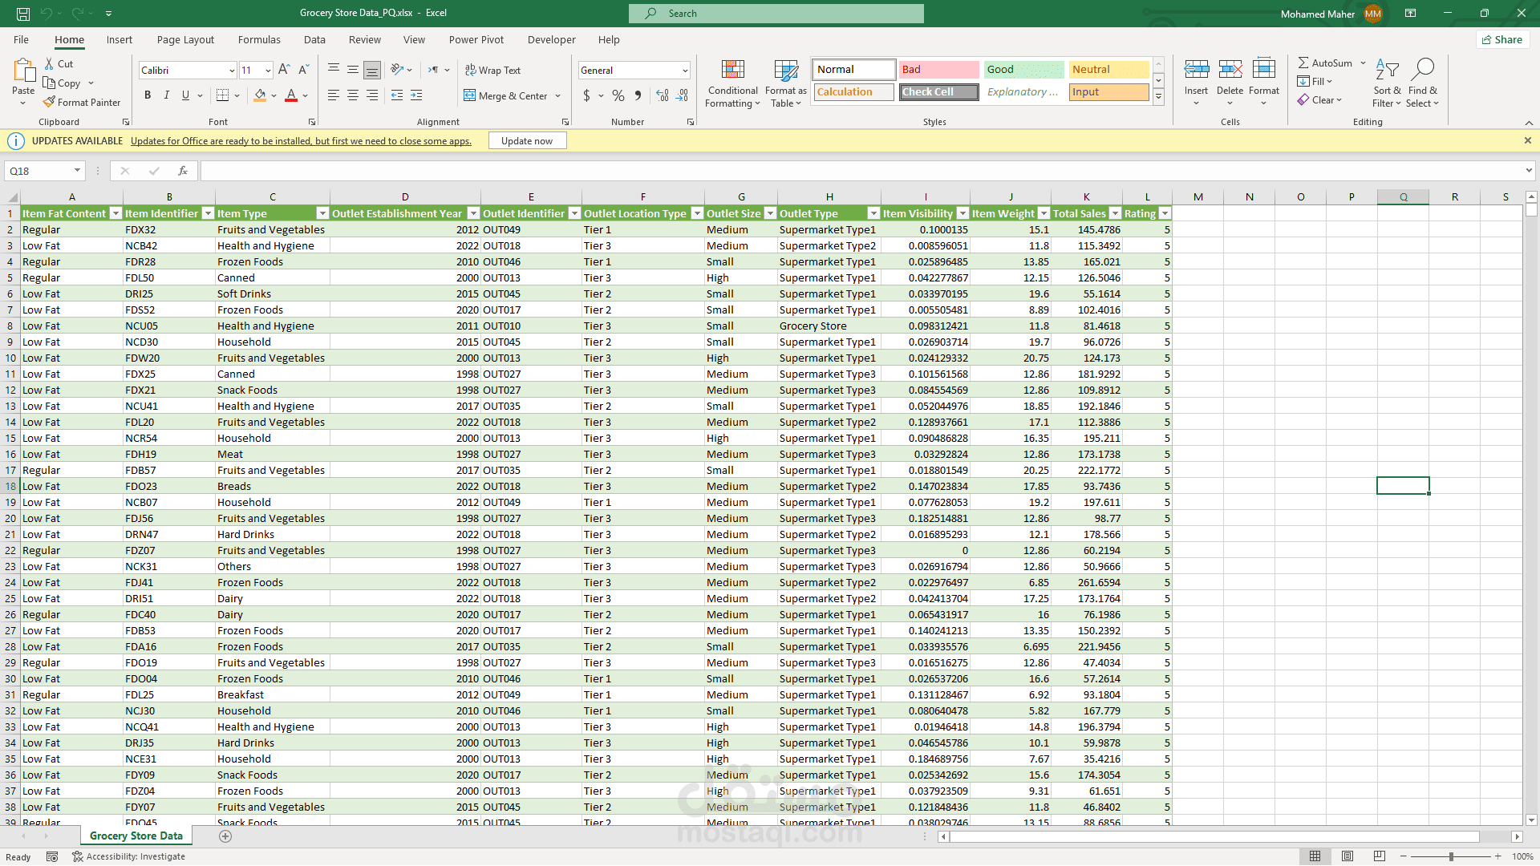
Task: Click the Update now button
Action: point(526,141)
